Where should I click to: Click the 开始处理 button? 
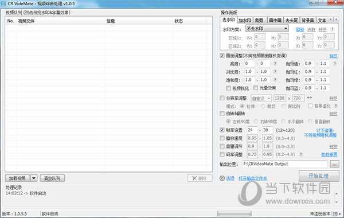click(x=319, y=176)
